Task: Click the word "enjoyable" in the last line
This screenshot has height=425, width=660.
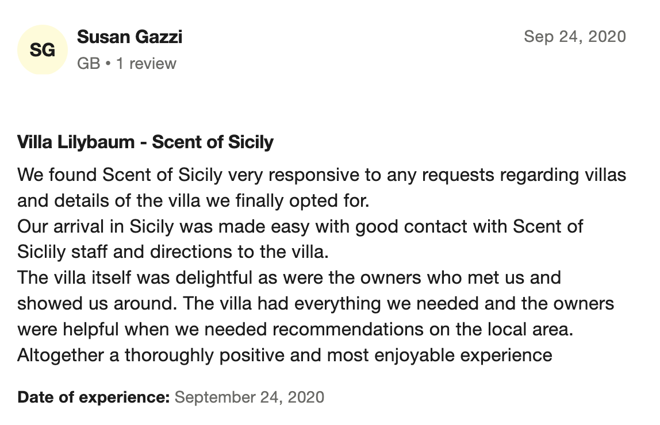Action: [x=419, y=355]
